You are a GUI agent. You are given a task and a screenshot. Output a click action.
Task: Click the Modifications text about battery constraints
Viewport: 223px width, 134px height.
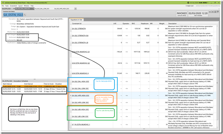(x=31, y=43)
